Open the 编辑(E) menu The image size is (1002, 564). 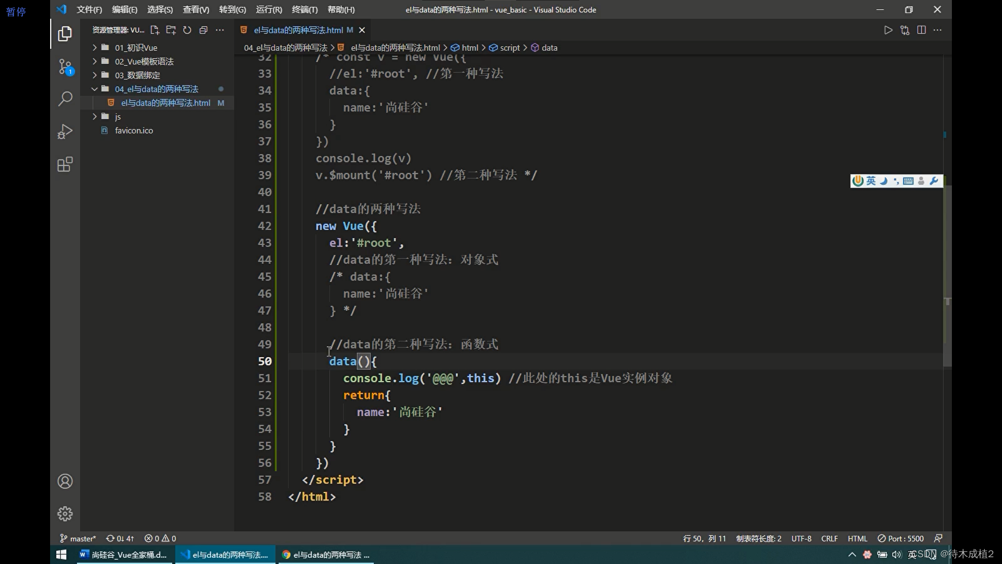tap(125, 9)
